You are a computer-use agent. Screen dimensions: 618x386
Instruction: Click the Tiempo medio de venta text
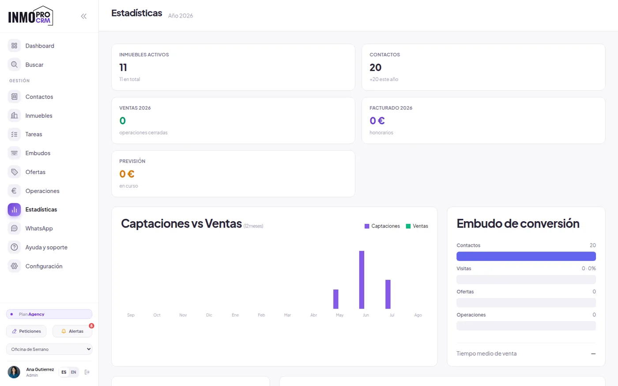(x=486, y=353)
